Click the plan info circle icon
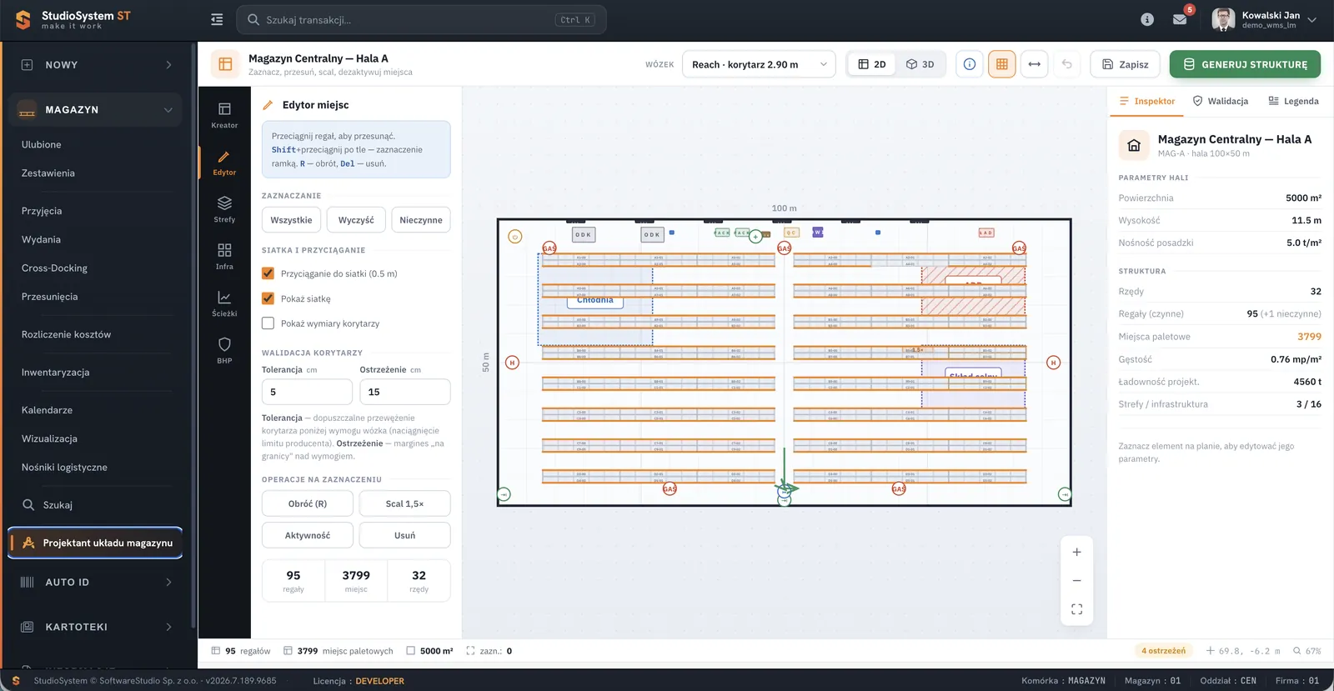1334x691 pixels. 970,64
